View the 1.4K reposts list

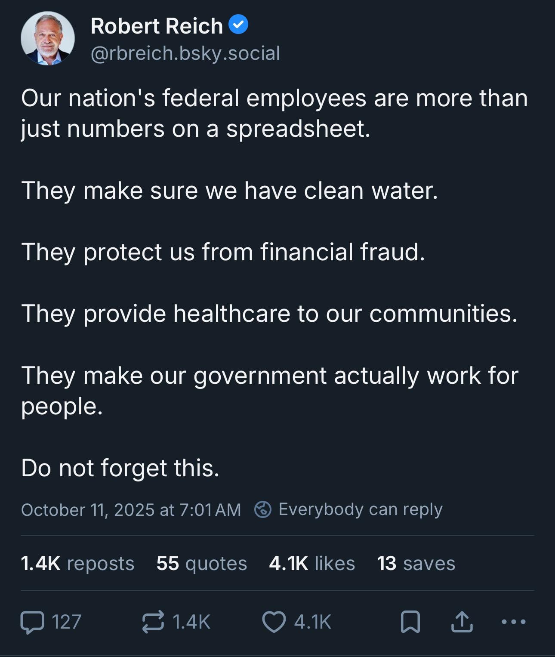[77, 563]
